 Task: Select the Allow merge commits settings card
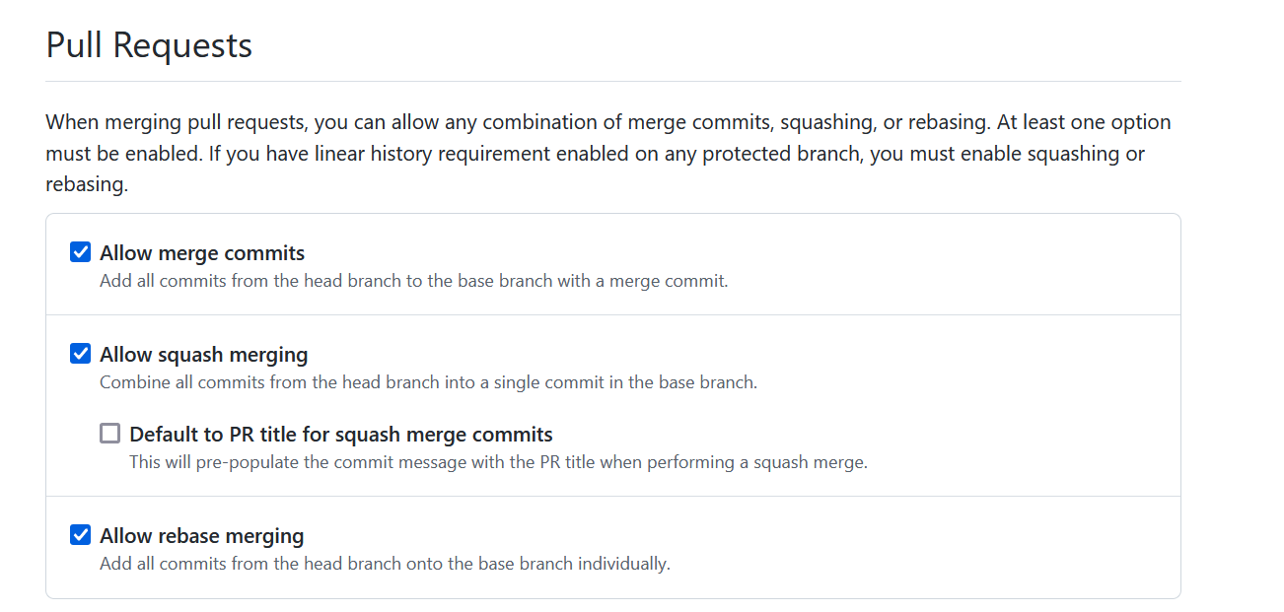click(x=611, y=263)
